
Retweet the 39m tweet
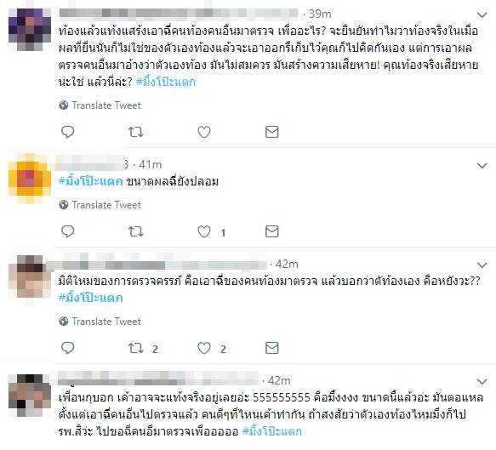tap(136, 132)
